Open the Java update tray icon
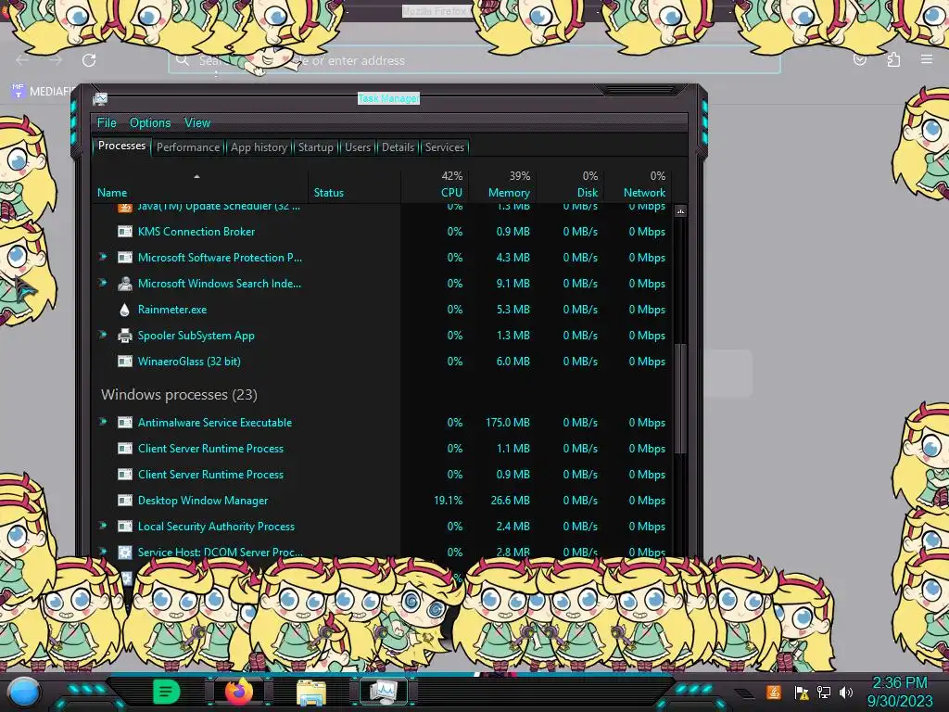This screenshot has height=712, width=949. (774, 692)
